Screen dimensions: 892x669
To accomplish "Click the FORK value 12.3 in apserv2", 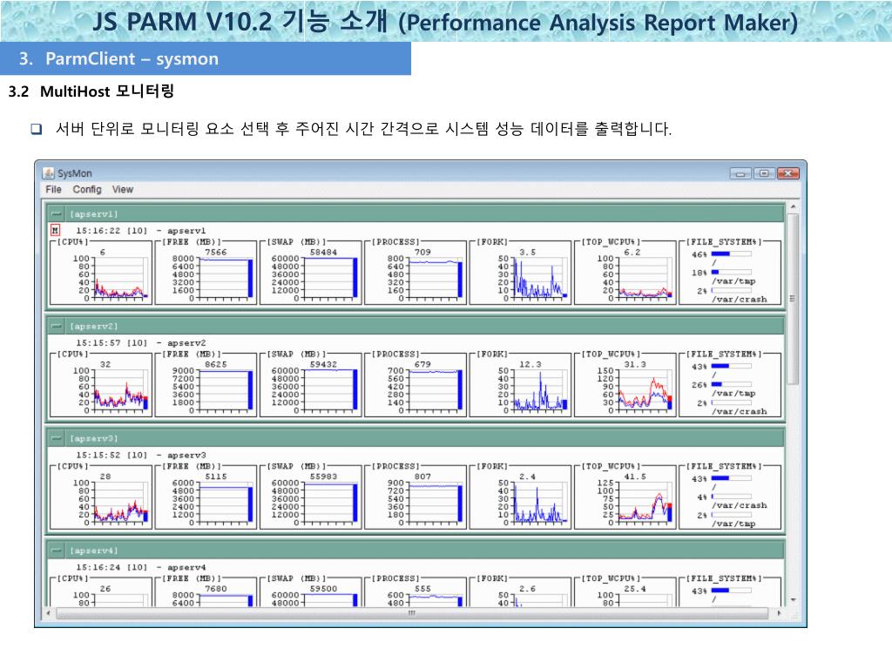I will (530, 364).
